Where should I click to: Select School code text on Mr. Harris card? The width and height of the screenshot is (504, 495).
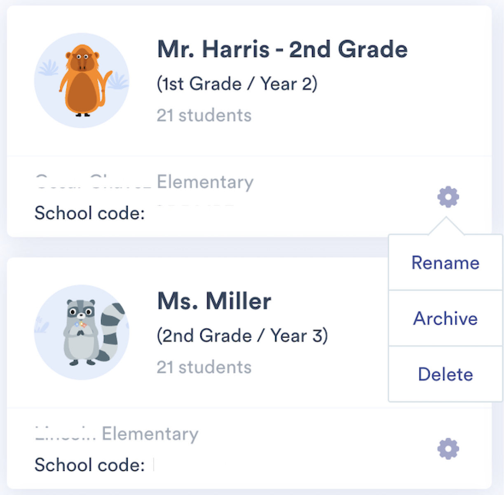[x=89, y=213]
